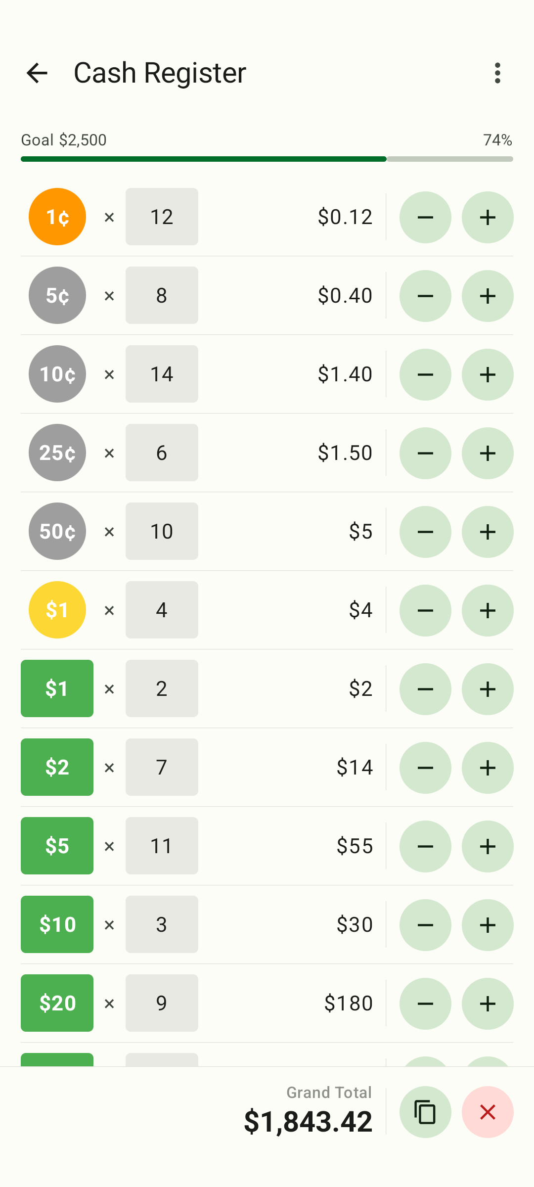Decrease the $5 bill count
This screenshot has width=534, height=1187.
click(x=425, y=846)
